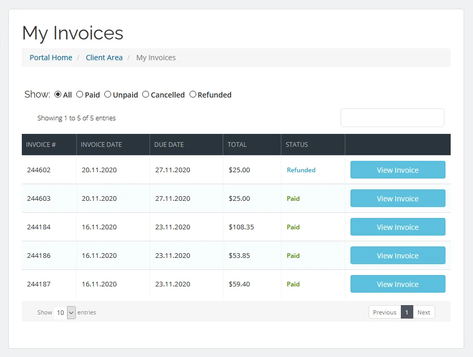Image resolution: width=473 pixels, height=357 pixels.
Task: Select the Unpaid filter radio button
Action: 109,94
